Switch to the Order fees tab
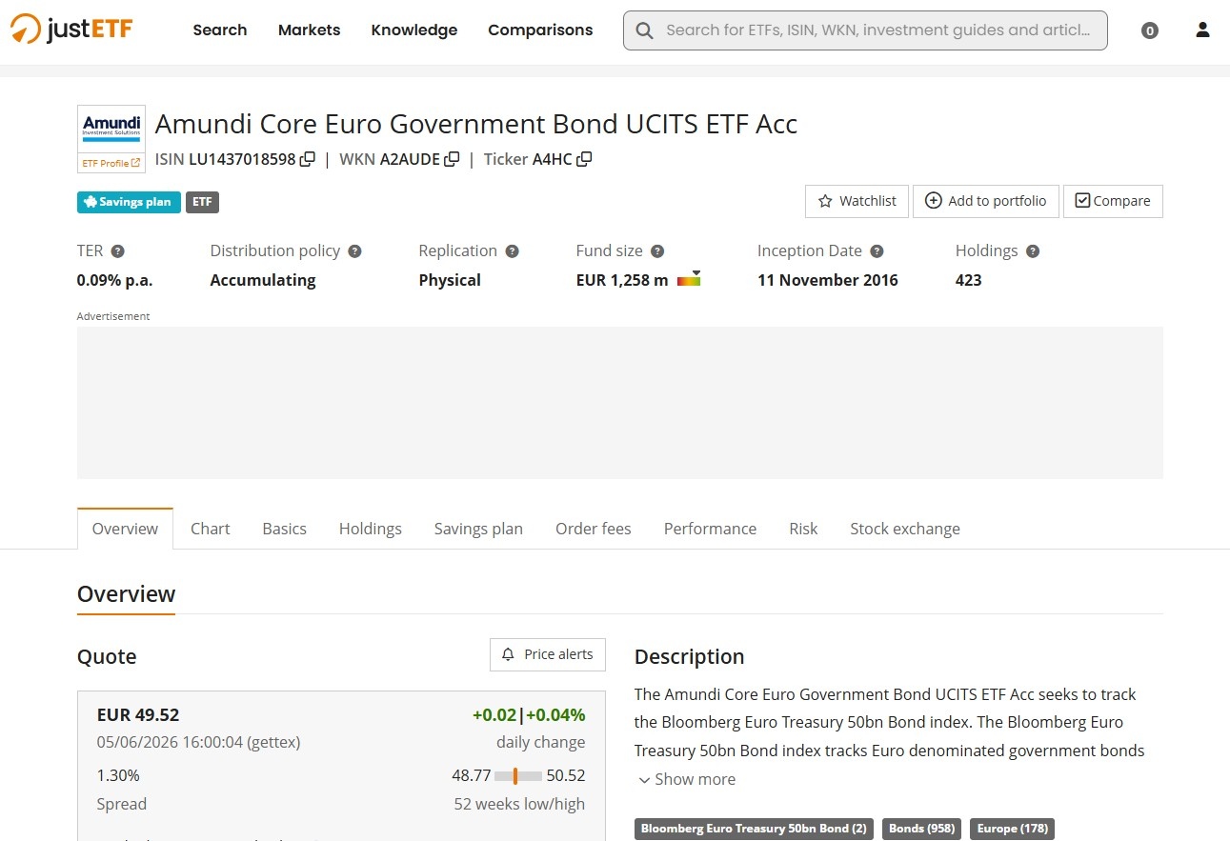The width and height of the screenshot is (1230, 841). [x=594, y=529]
